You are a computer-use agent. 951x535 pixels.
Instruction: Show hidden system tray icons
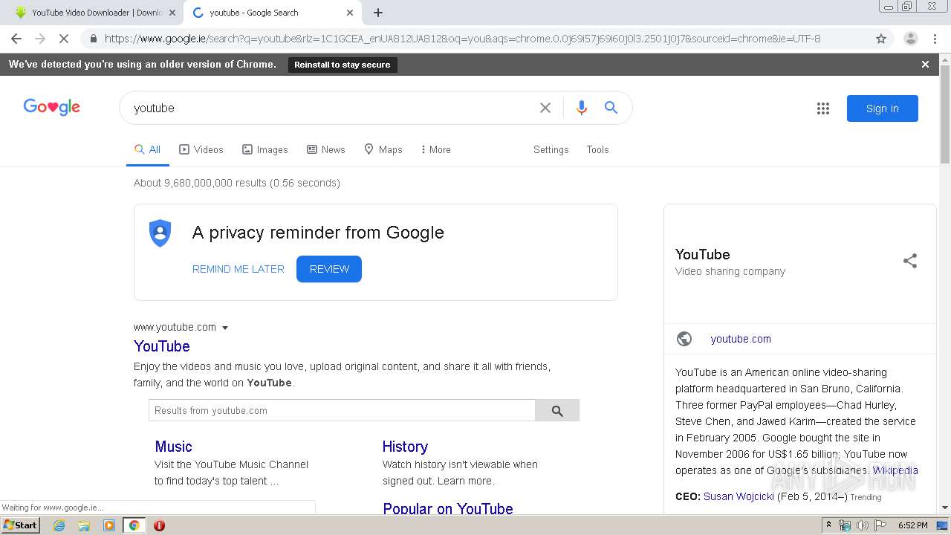pyautogui.click(x=828, y=525)
